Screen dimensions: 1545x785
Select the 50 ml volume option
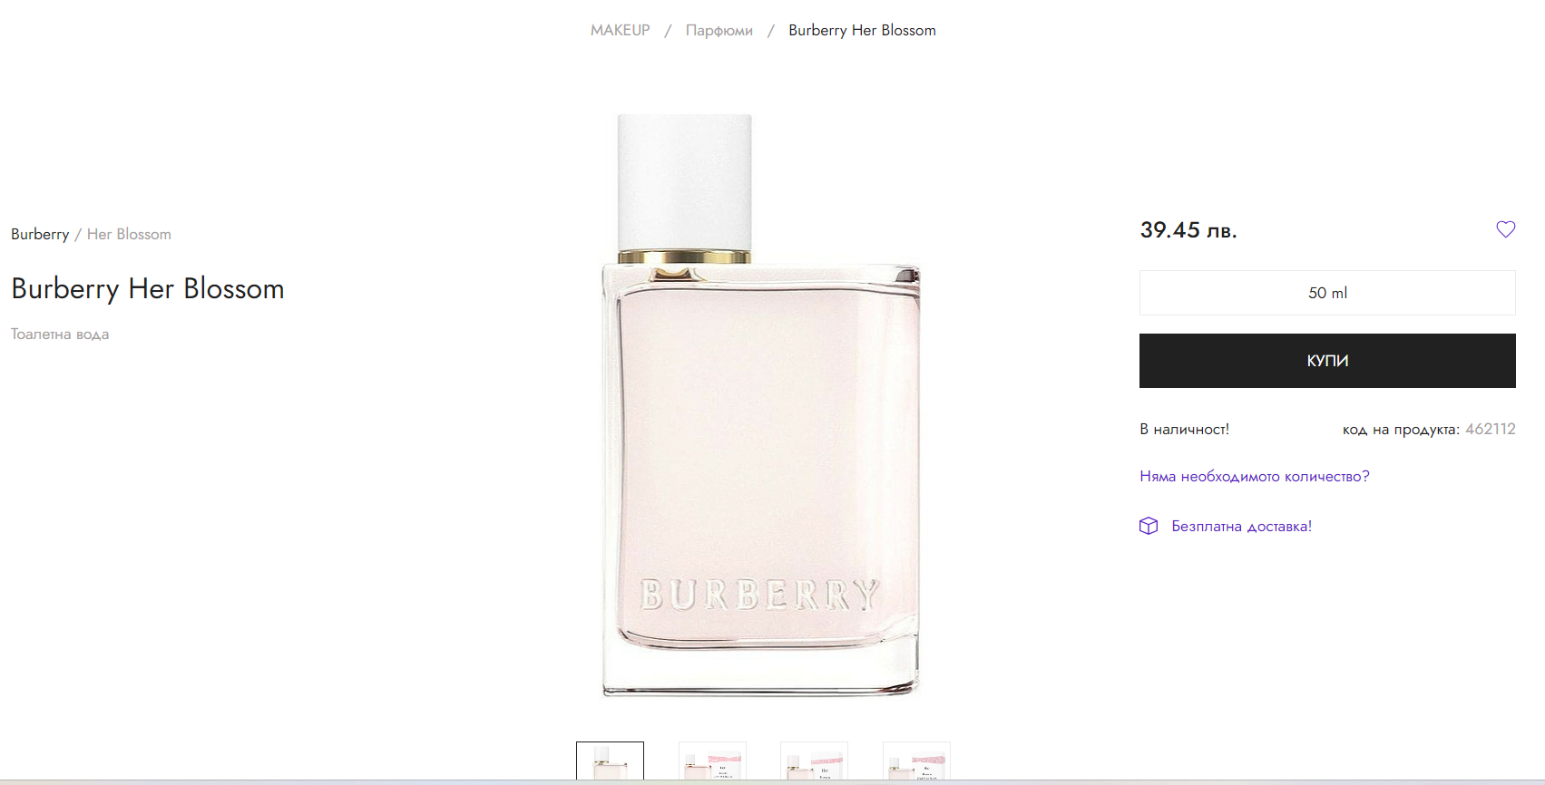pos(1327,293)
